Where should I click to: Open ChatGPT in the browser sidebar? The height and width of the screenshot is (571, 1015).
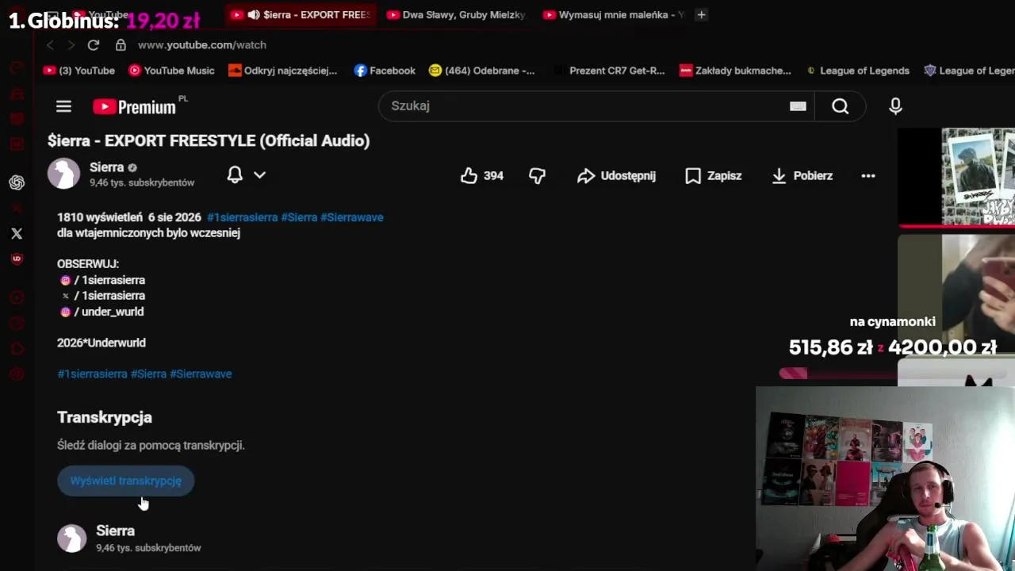(x=17, y=182)
